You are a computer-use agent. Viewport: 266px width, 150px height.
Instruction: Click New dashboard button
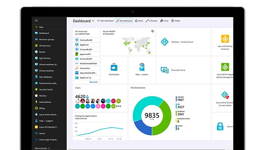pos(105,21)
